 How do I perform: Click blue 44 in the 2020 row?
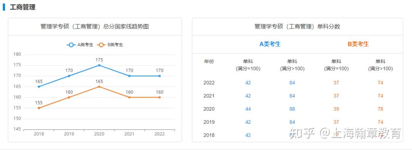pyautogui.click(x=248, y=109)
